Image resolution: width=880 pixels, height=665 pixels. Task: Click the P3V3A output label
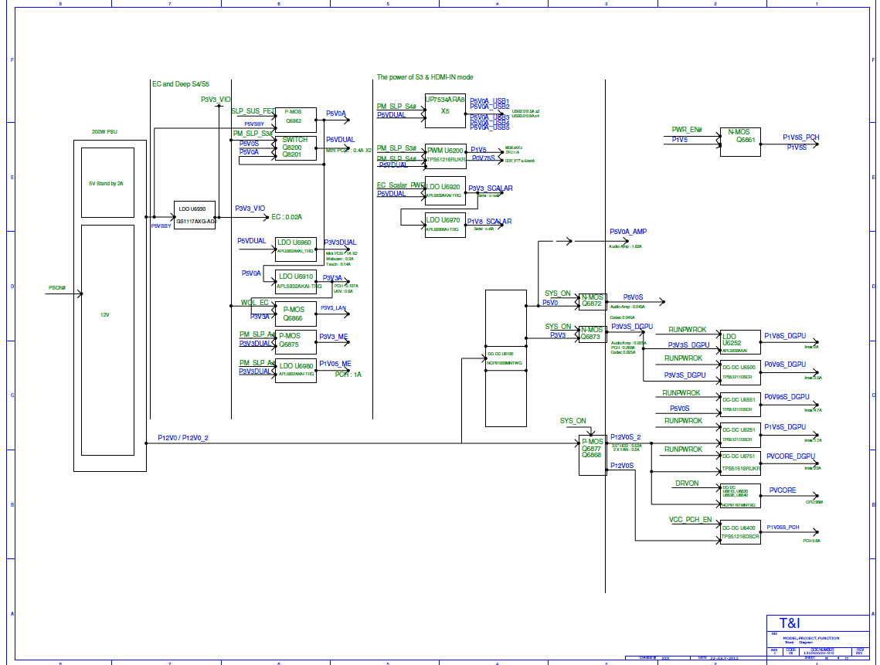pyautogui.click(x=332, y=278)
